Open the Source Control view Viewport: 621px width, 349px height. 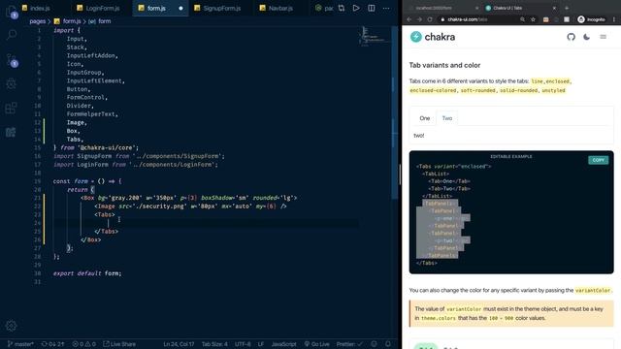click(x=12, y=60)
